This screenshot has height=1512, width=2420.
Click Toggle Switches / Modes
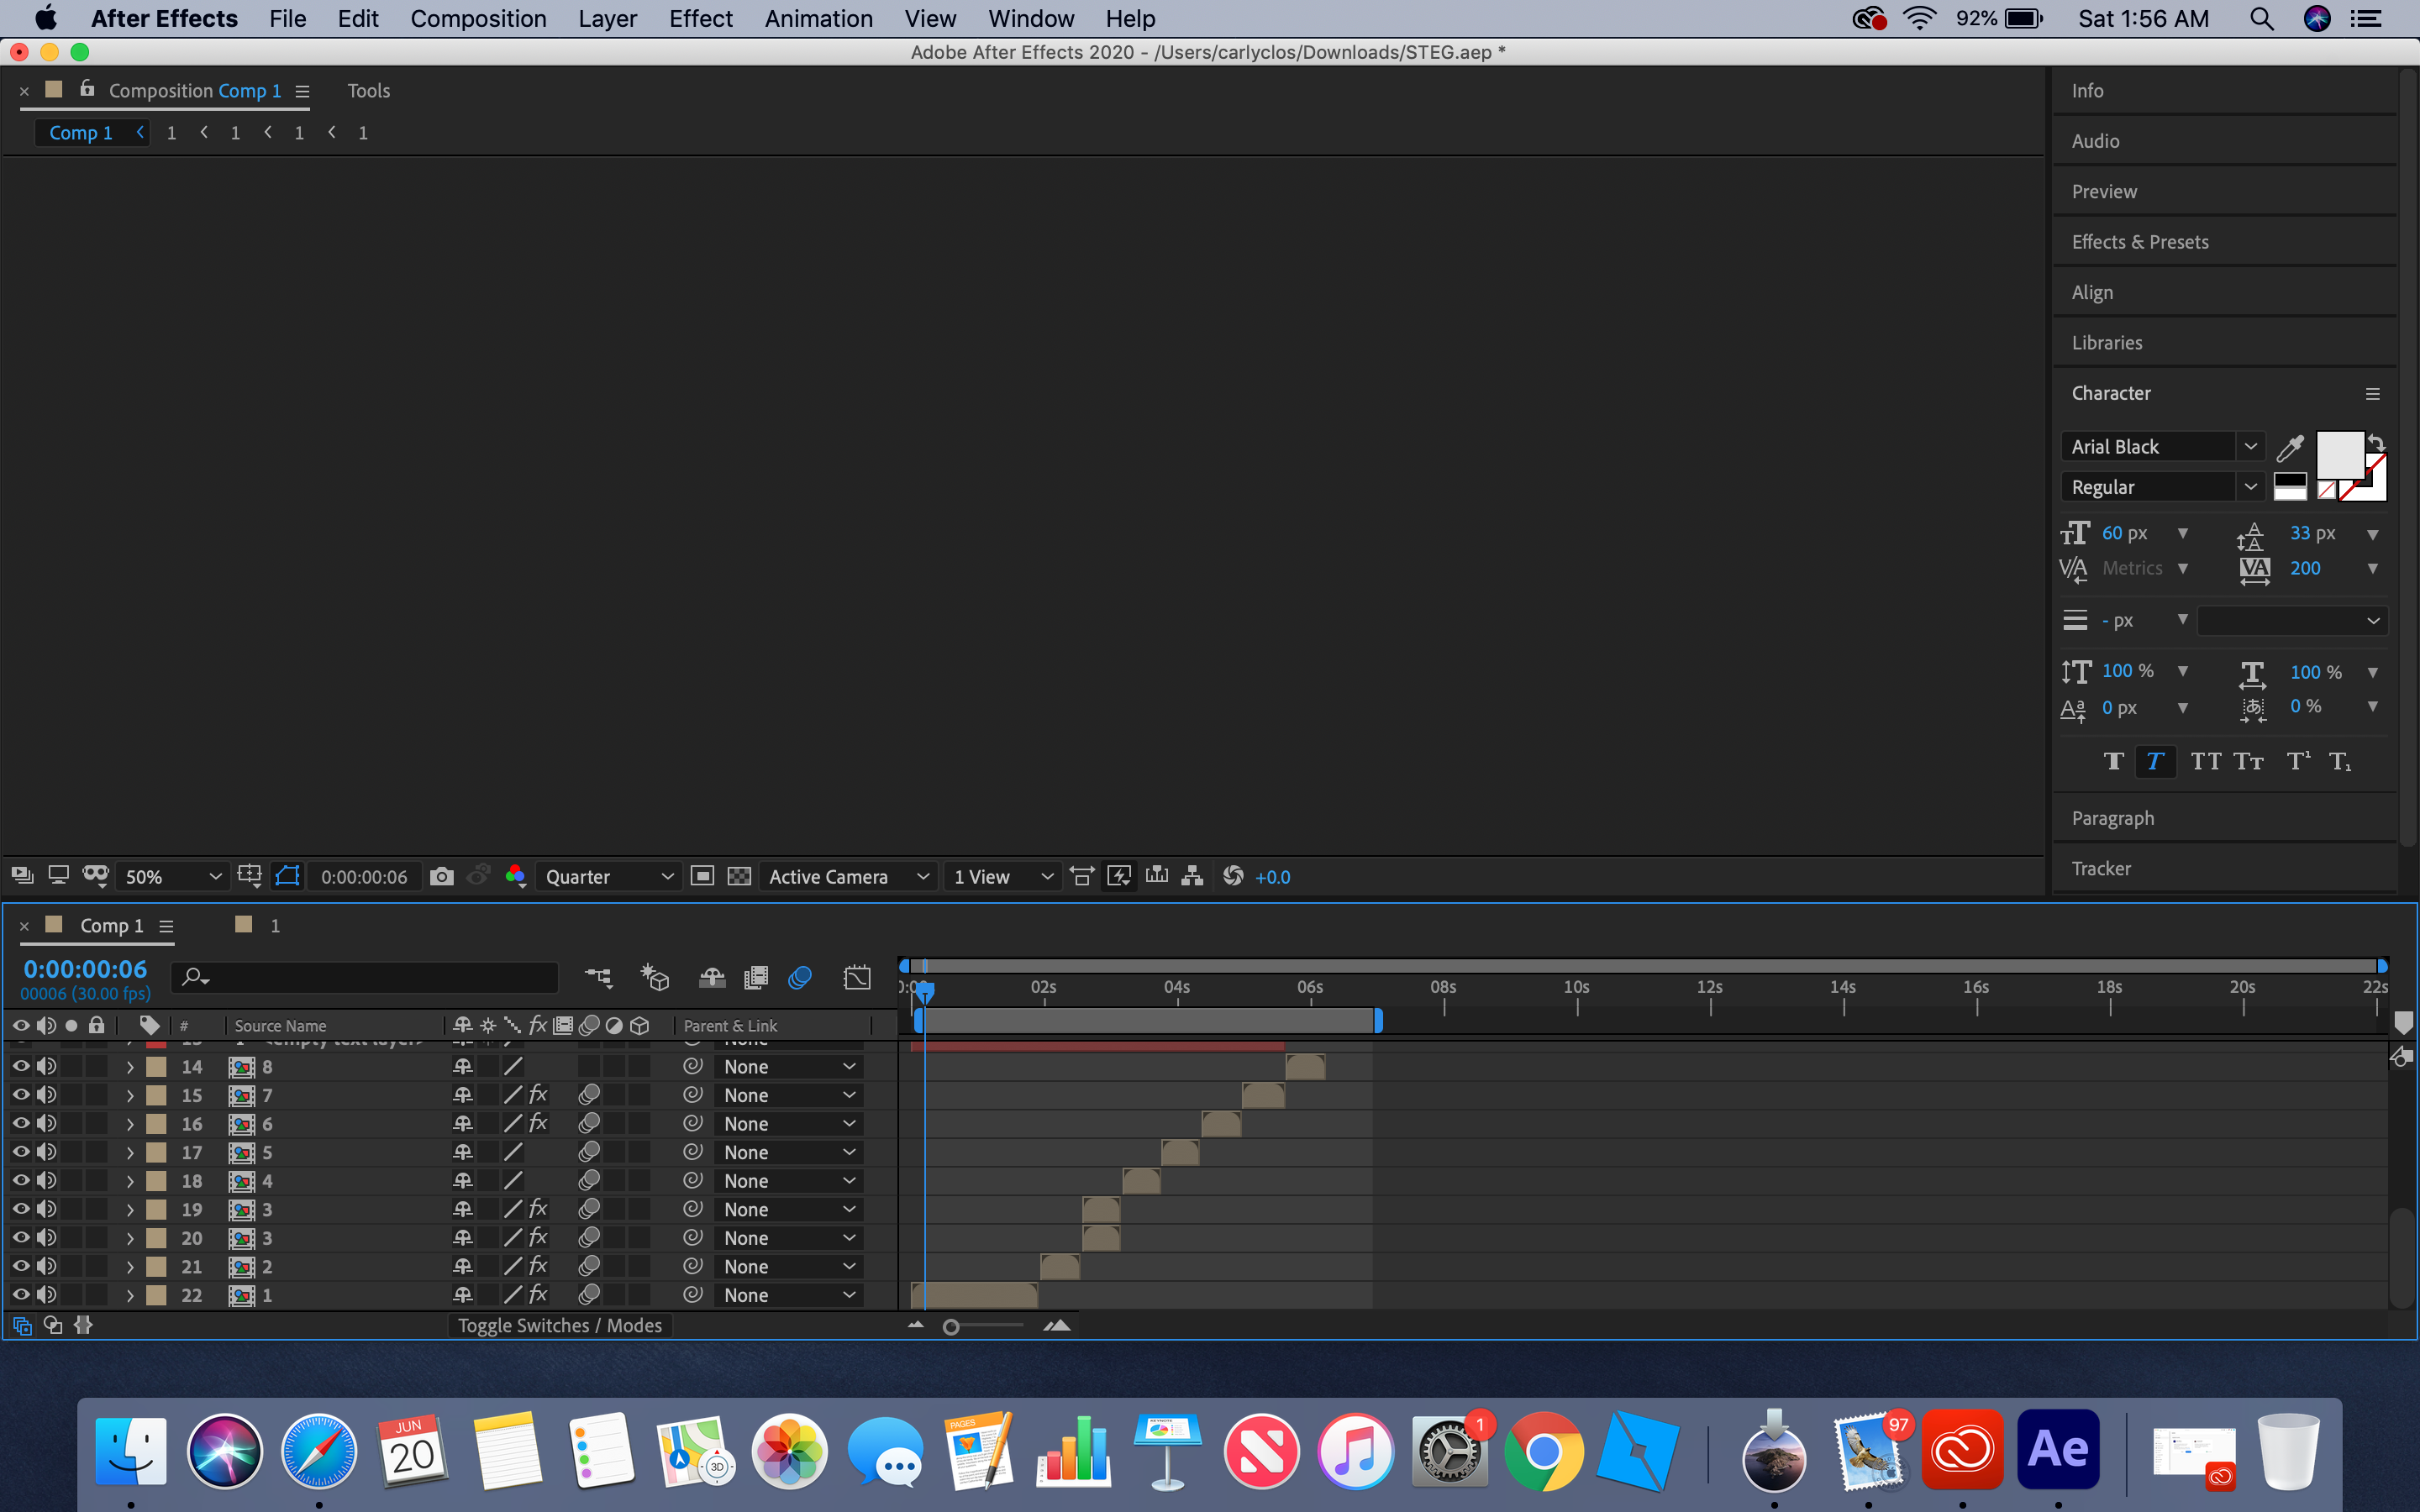pos(560,1325)
